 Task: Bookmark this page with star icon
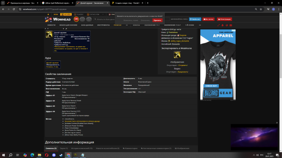click(261, 9)
